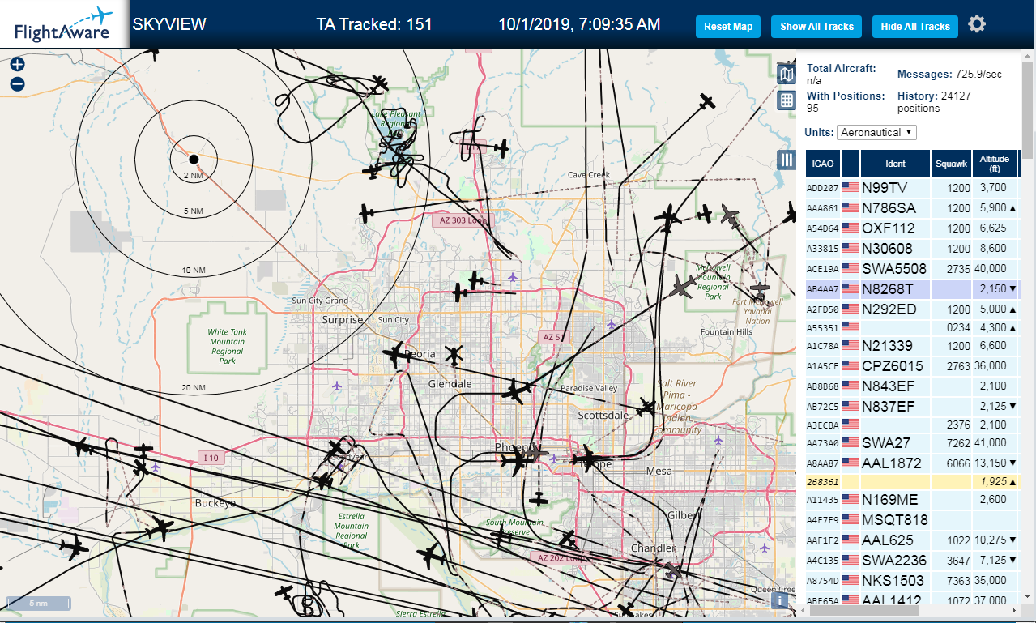This screenshot has height=623, width=1036.
Task: Click the TA Tracked: 151 counter
Action: pos(374,24)
